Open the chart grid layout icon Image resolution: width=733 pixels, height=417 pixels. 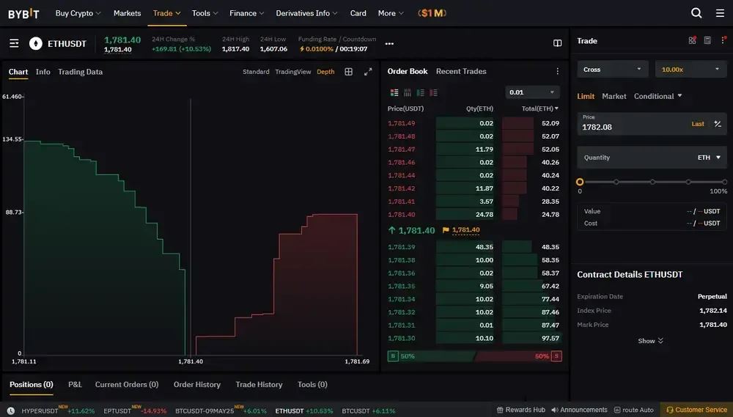coord(348,72)
